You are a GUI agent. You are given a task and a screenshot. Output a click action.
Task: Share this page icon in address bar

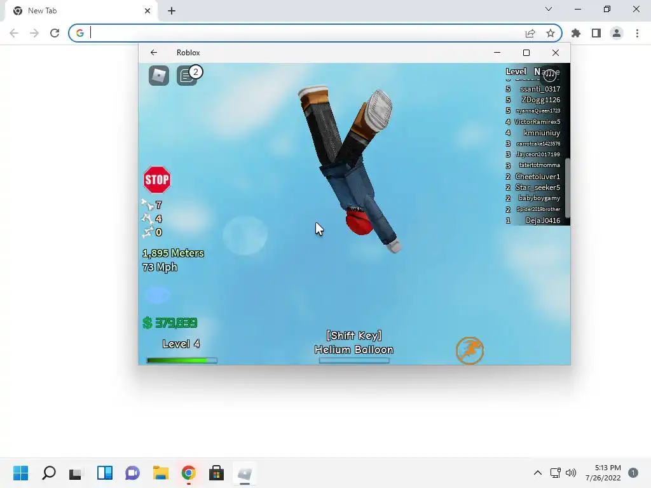[x=530, y=33]
